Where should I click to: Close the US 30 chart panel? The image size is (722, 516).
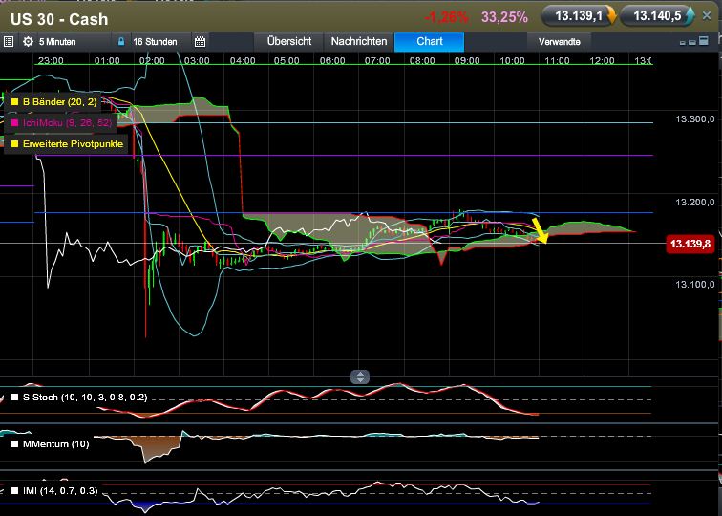click(x=708, y=16)
